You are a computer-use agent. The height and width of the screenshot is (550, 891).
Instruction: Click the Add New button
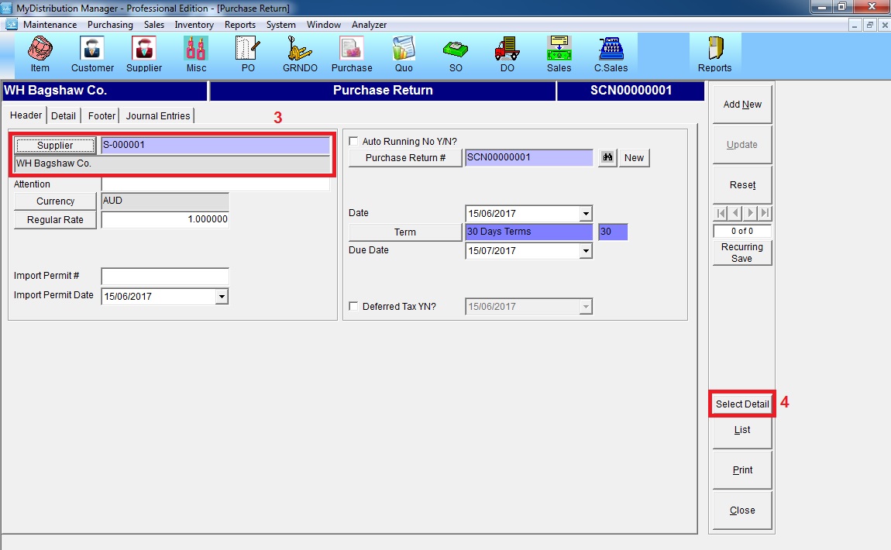click(x=742, y=105)
